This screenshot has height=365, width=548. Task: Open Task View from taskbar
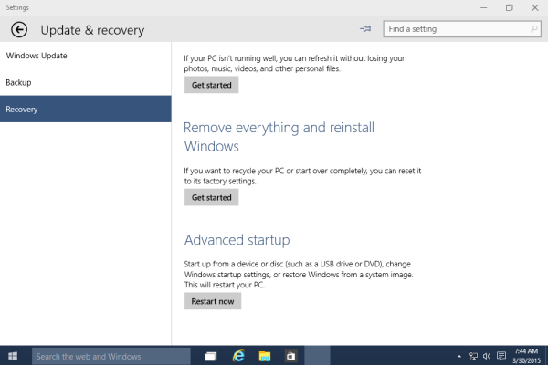click(x=211, y=356)
